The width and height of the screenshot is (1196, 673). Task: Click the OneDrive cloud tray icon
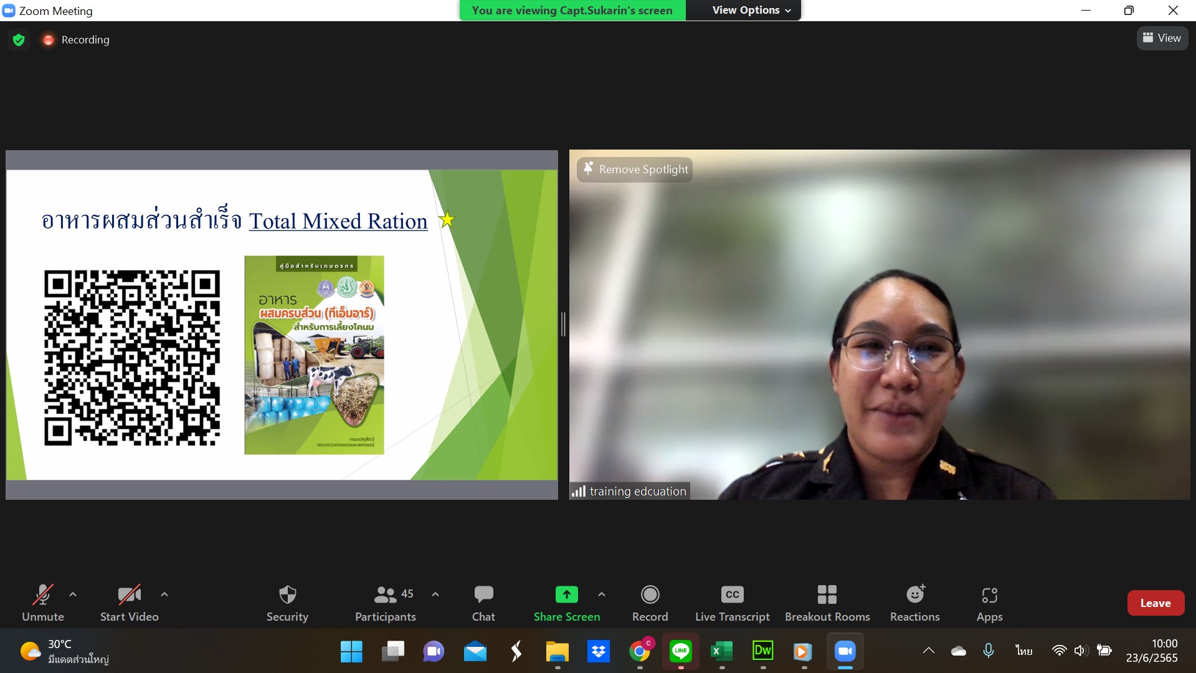(x=958, y=651)
